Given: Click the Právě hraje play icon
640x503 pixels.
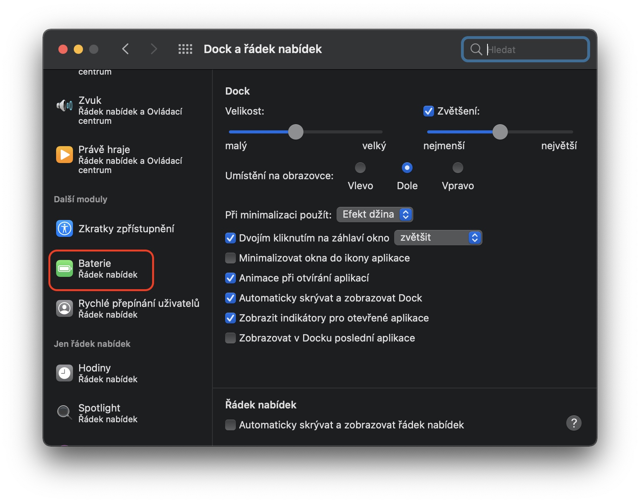Looking at the screenshot, I should 65,155.
